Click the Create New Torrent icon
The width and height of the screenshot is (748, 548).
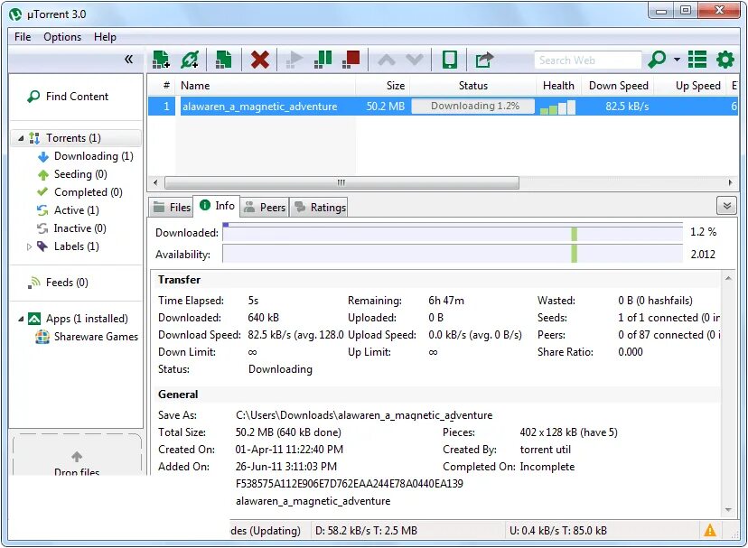223,60
